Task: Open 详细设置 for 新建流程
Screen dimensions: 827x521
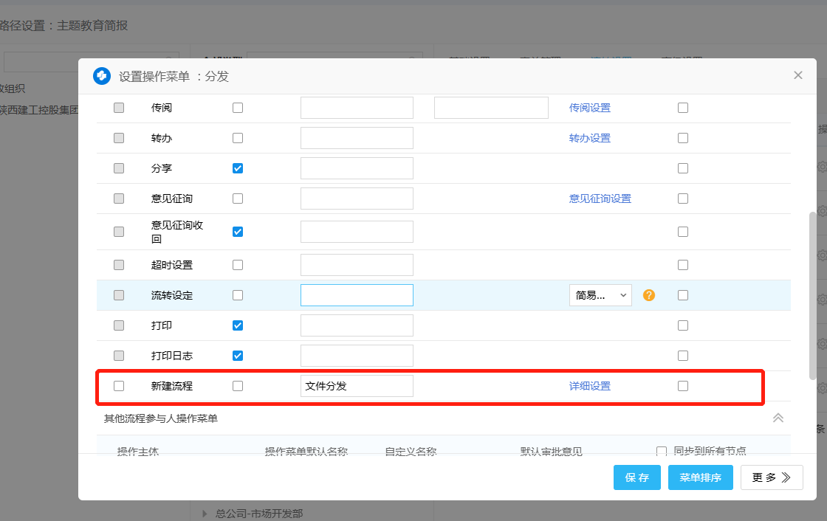Action: [589, 386]
